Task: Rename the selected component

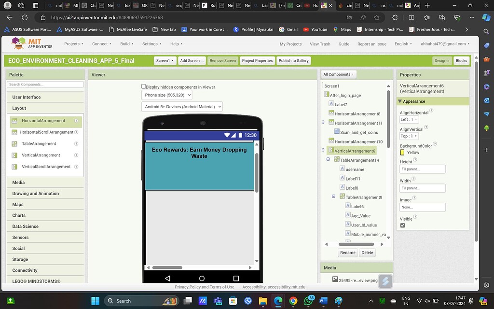Action: 347,253
